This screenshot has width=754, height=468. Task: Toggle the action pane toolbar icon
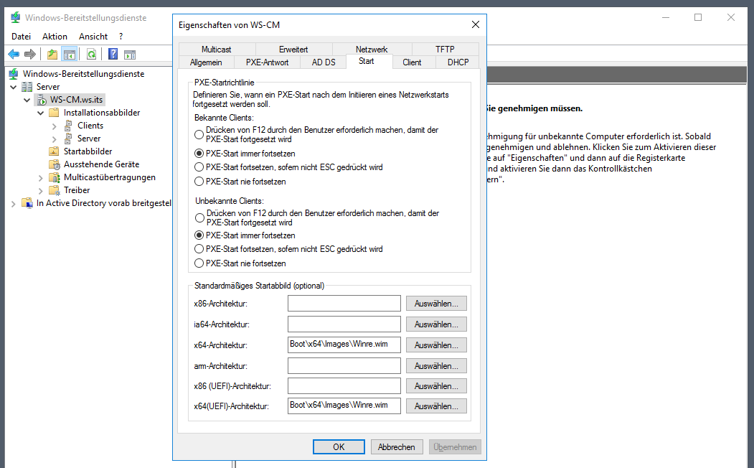tap(130, 55)
